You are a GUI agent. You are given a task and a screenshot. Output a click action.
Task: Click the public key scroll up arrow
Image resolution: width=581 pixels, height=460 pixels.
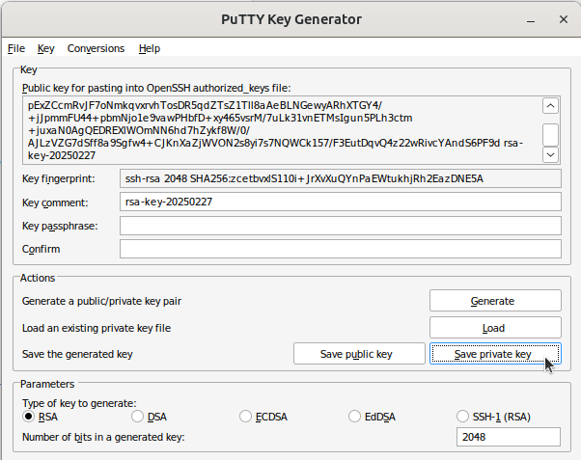[x=551, y=106]
